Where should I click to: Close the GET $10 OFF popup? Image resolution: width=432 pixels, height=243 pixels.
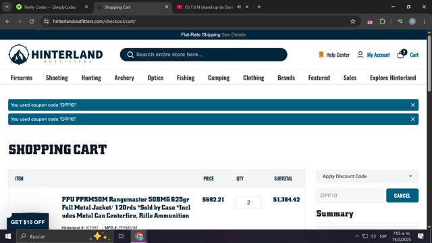coord(8,214)
